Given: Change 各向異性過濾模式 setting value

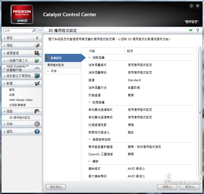Looking at the screenshot, I should pyautogui.click(x=140, y=110).
